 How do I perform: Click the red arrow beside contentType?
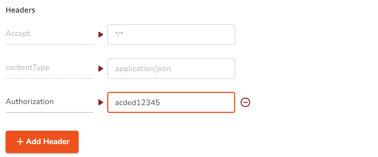coord(101,69)
